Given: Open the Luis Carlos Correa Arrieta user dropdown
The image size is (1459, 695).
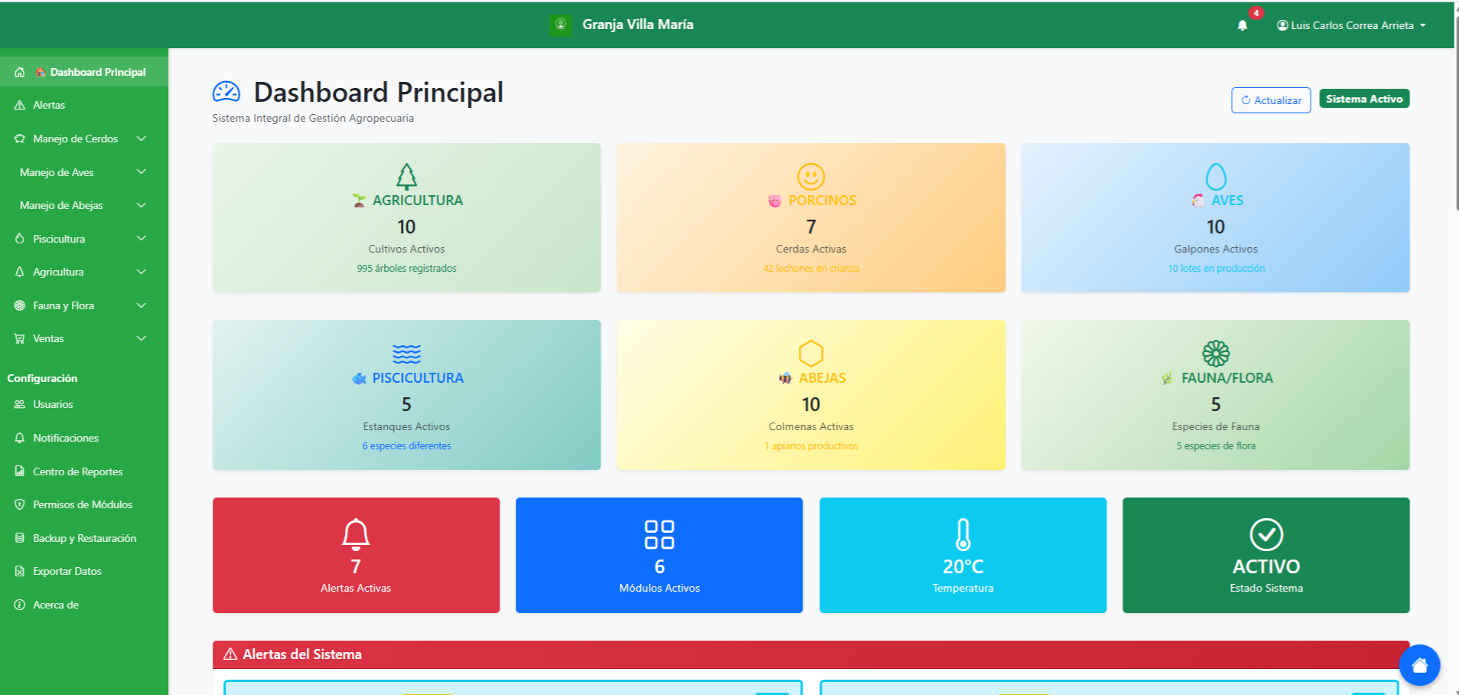Looking at the screenshot, I should (1351, 25).
